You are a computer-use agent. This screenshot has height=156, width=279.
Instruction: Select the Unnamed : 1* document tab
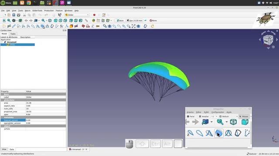[78, 149]
